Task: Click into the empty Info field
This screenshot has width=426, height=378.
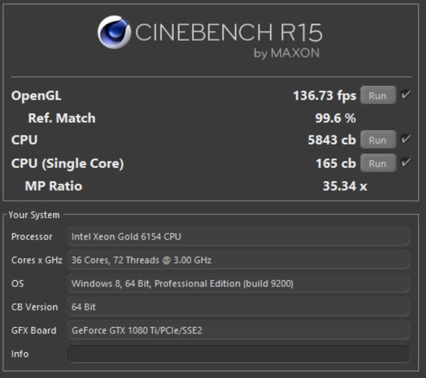Action: point(238,354)
